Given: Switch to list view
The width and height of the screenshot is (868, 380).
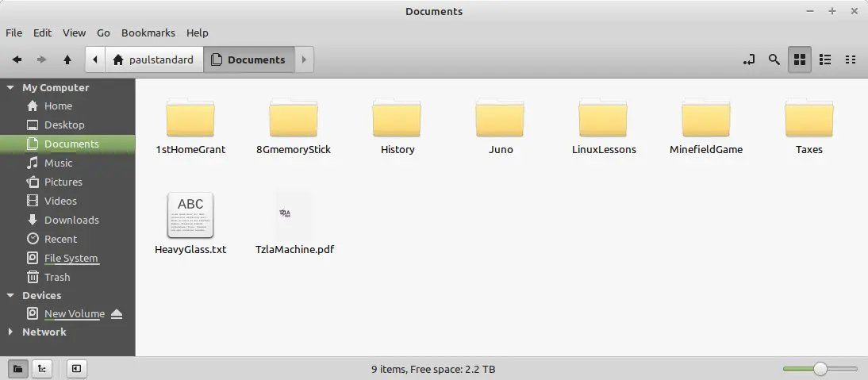Looking at the screenshot, I should coord(825,59).
